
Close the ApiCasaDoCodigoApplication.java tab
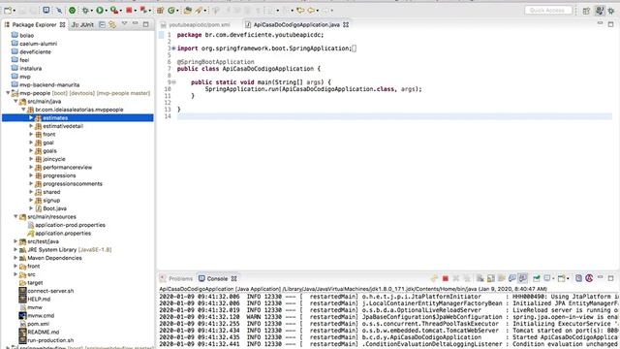346,24
